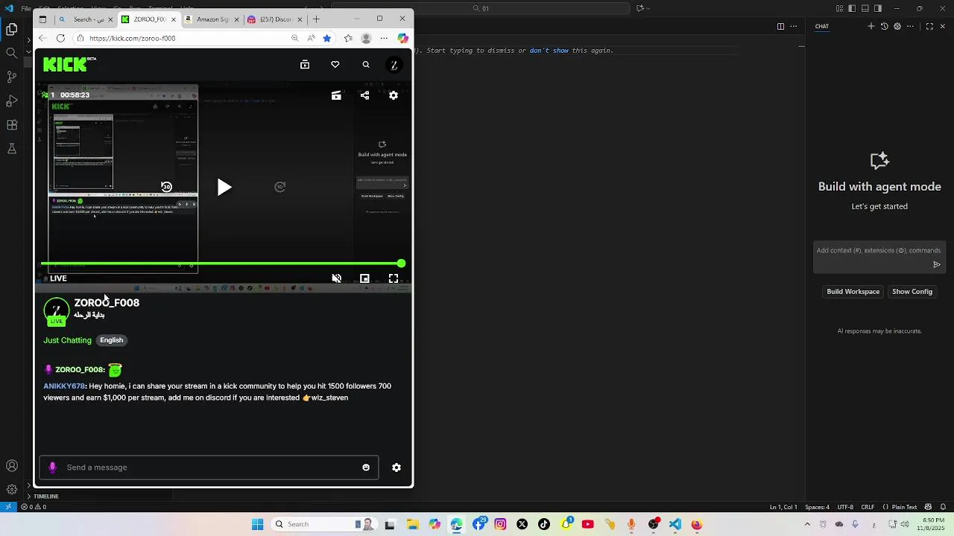Show chat history in VS Code
The image size is (954, 536).
point(884,26)
